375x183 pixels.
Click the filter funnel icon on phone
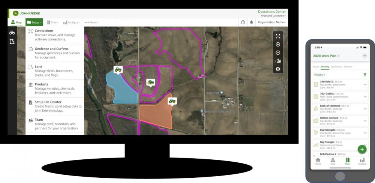coord(365,75)
